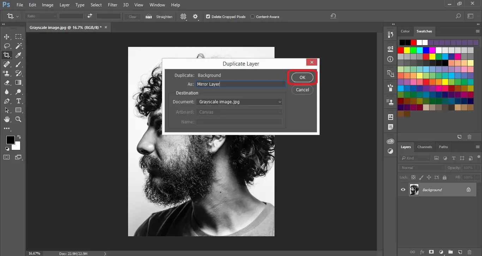Toggle Quick Mask mode
This screenshot has height=256, width=482.
point(6,157)
